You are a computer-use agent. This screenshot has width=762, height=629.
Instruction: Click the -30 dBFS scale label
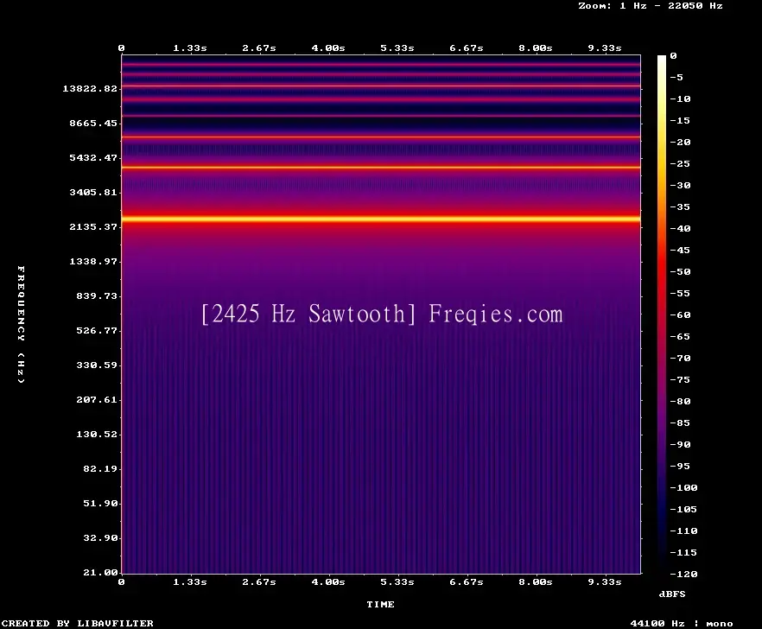click(x=680, y=185)
